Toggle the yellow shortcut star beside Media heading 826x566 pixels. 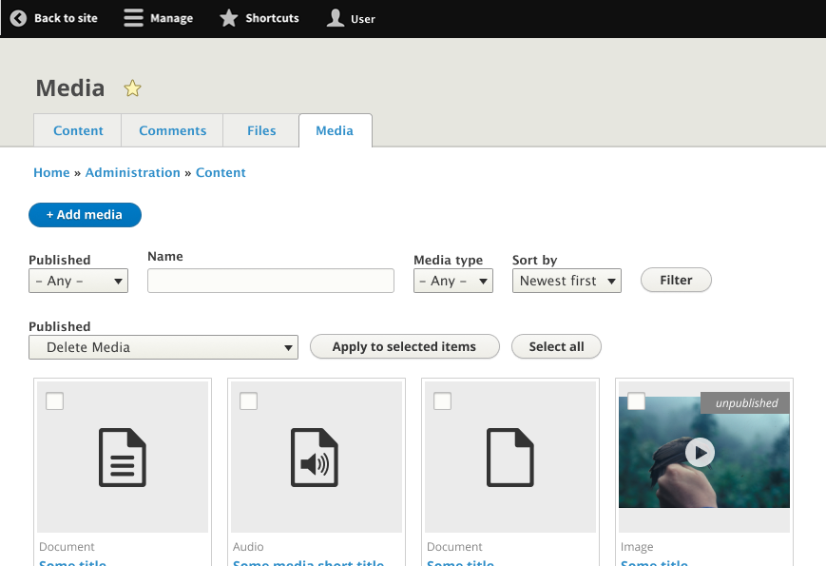coord(132,88)
